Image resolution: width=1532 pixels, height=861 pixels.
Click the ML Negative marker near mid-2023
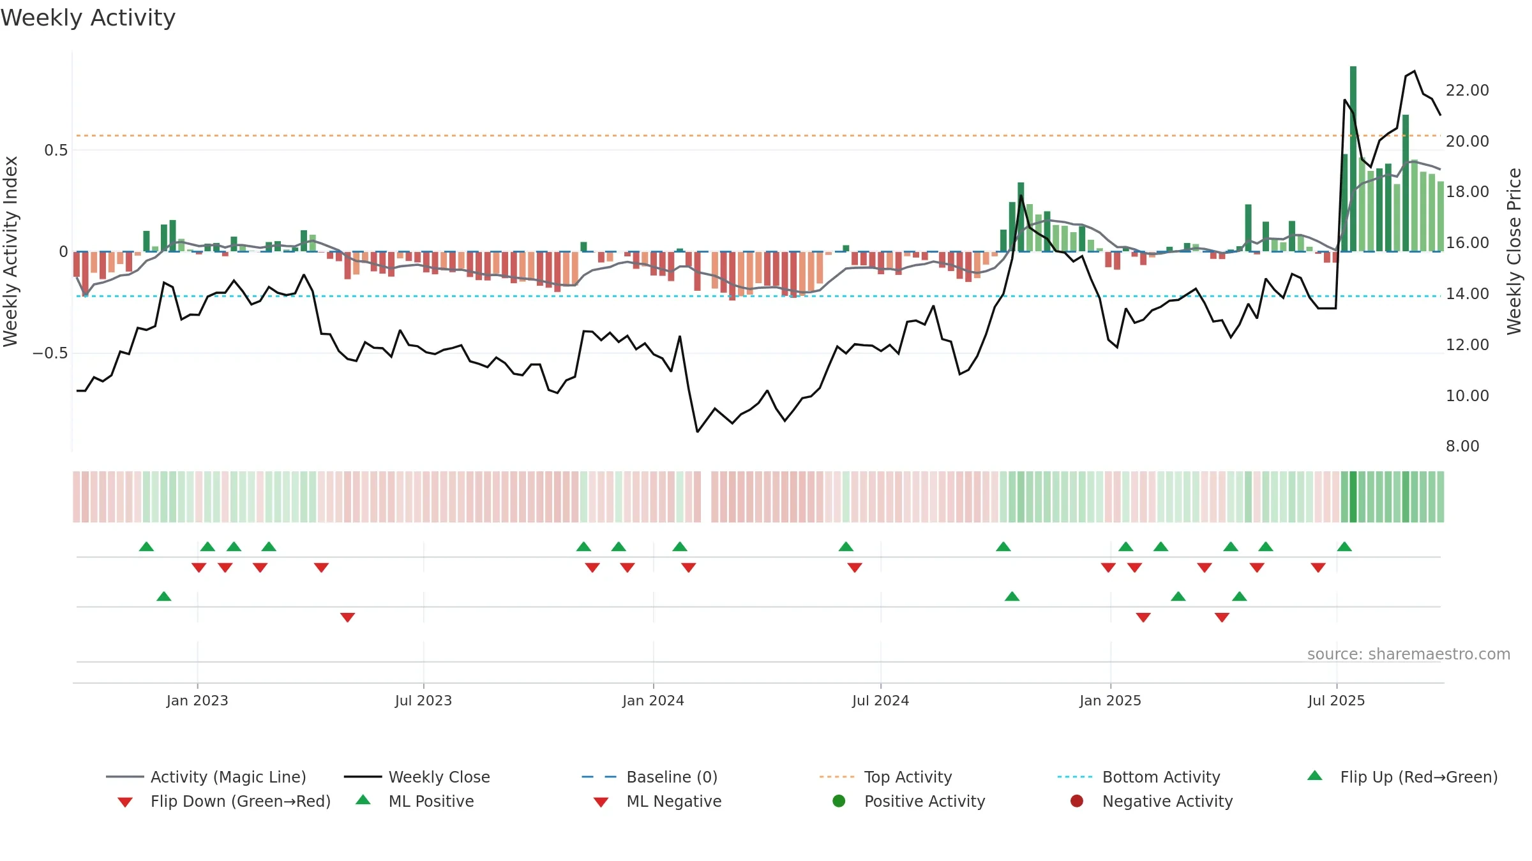point(347,617)
